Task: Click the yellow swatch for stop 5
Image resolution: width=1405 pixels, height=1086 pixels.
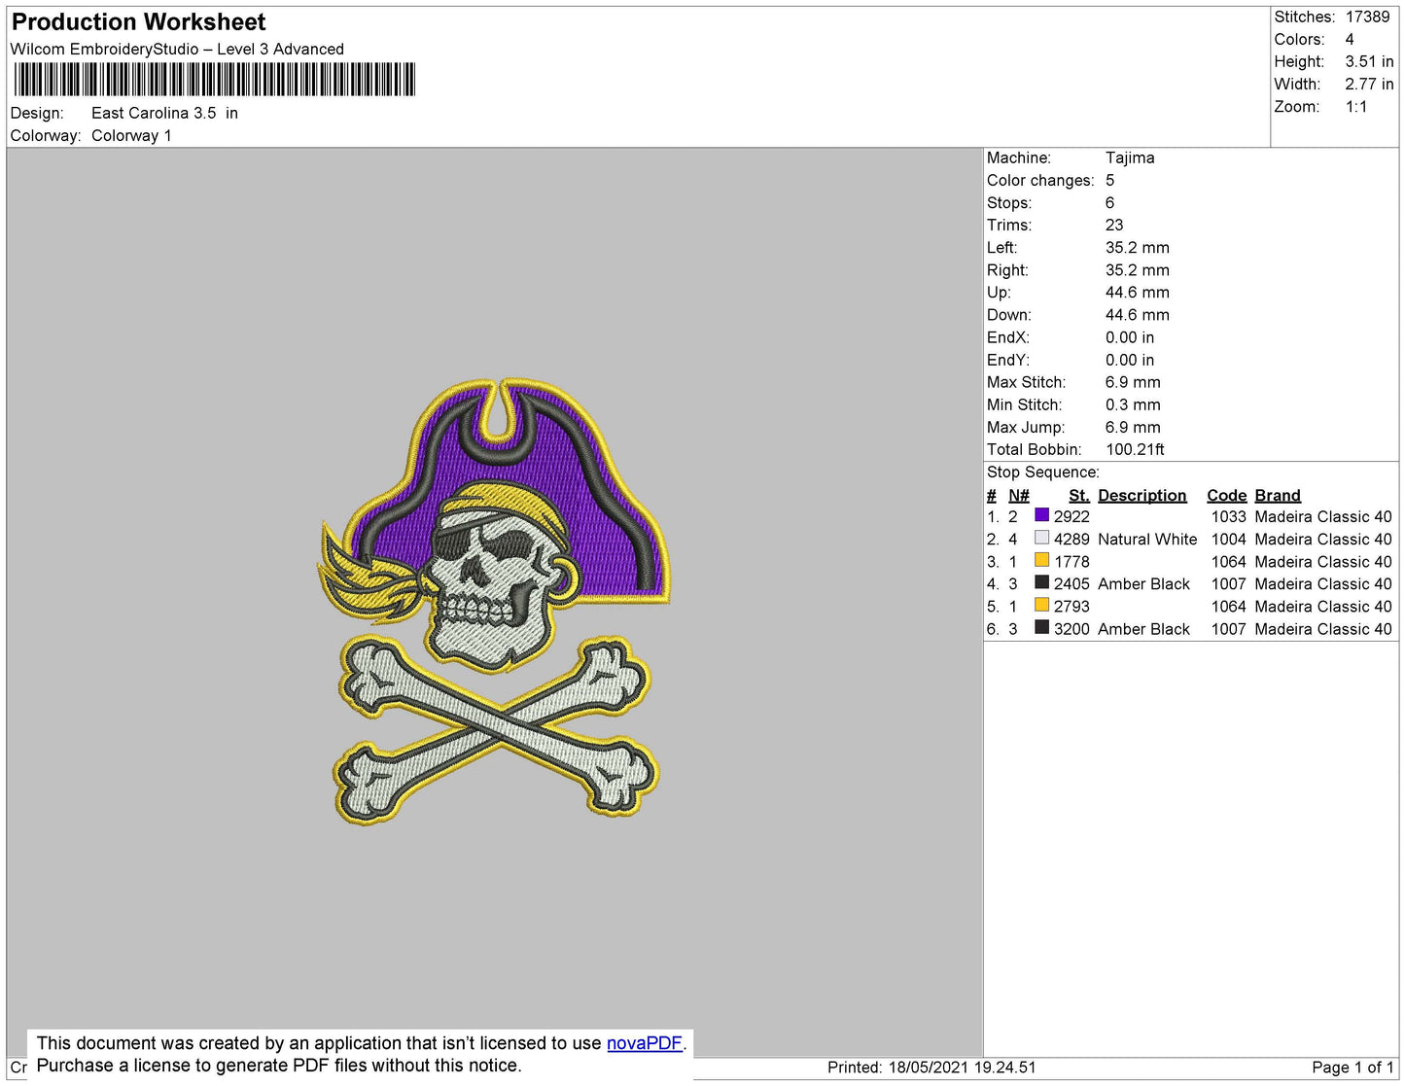Action: [1041, 605]
